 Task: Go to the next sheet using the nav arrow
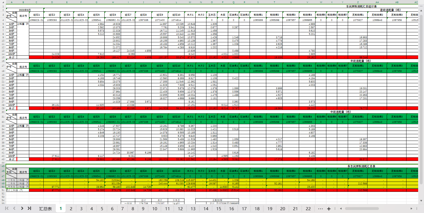(x=22, y=209)
